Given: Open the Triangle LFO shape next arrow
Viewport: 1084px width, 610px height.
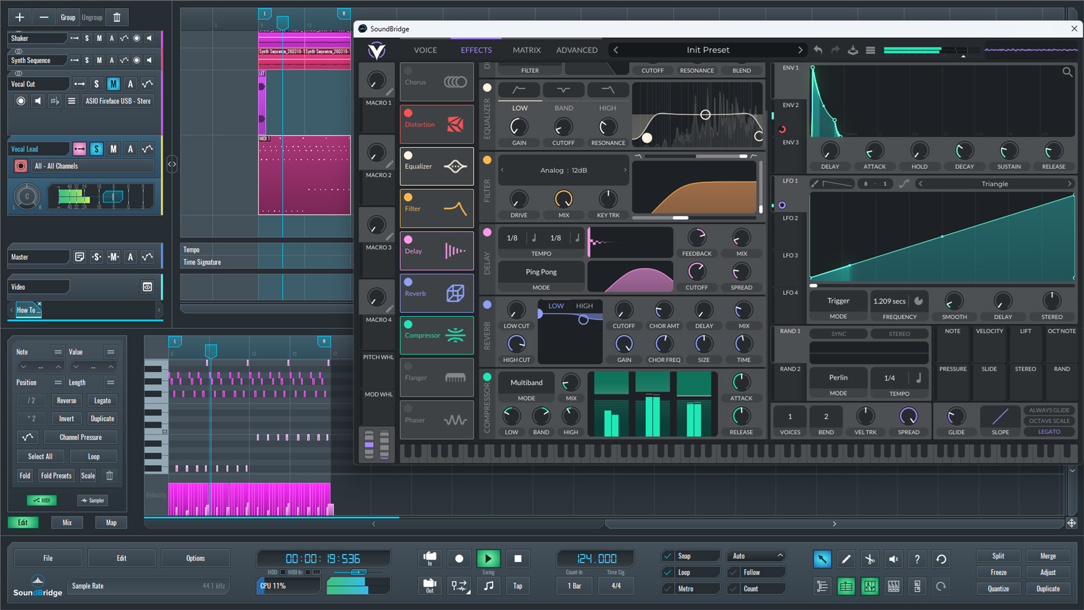Looking at the screenshot, I should coord(1069,184).
